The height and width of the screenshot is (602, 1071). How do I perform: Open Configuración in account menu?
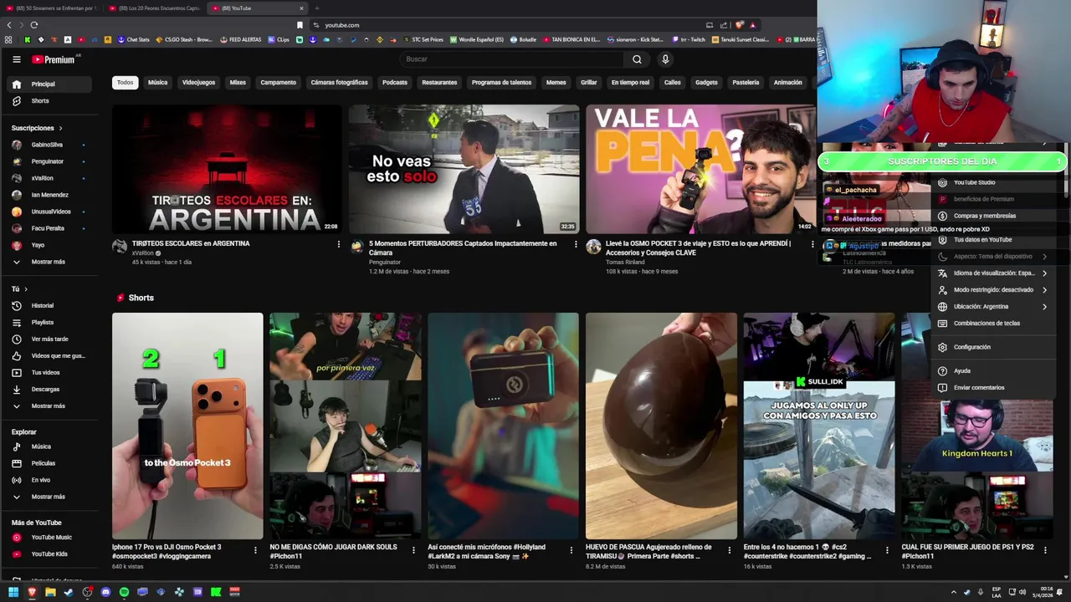click(992, 347)
